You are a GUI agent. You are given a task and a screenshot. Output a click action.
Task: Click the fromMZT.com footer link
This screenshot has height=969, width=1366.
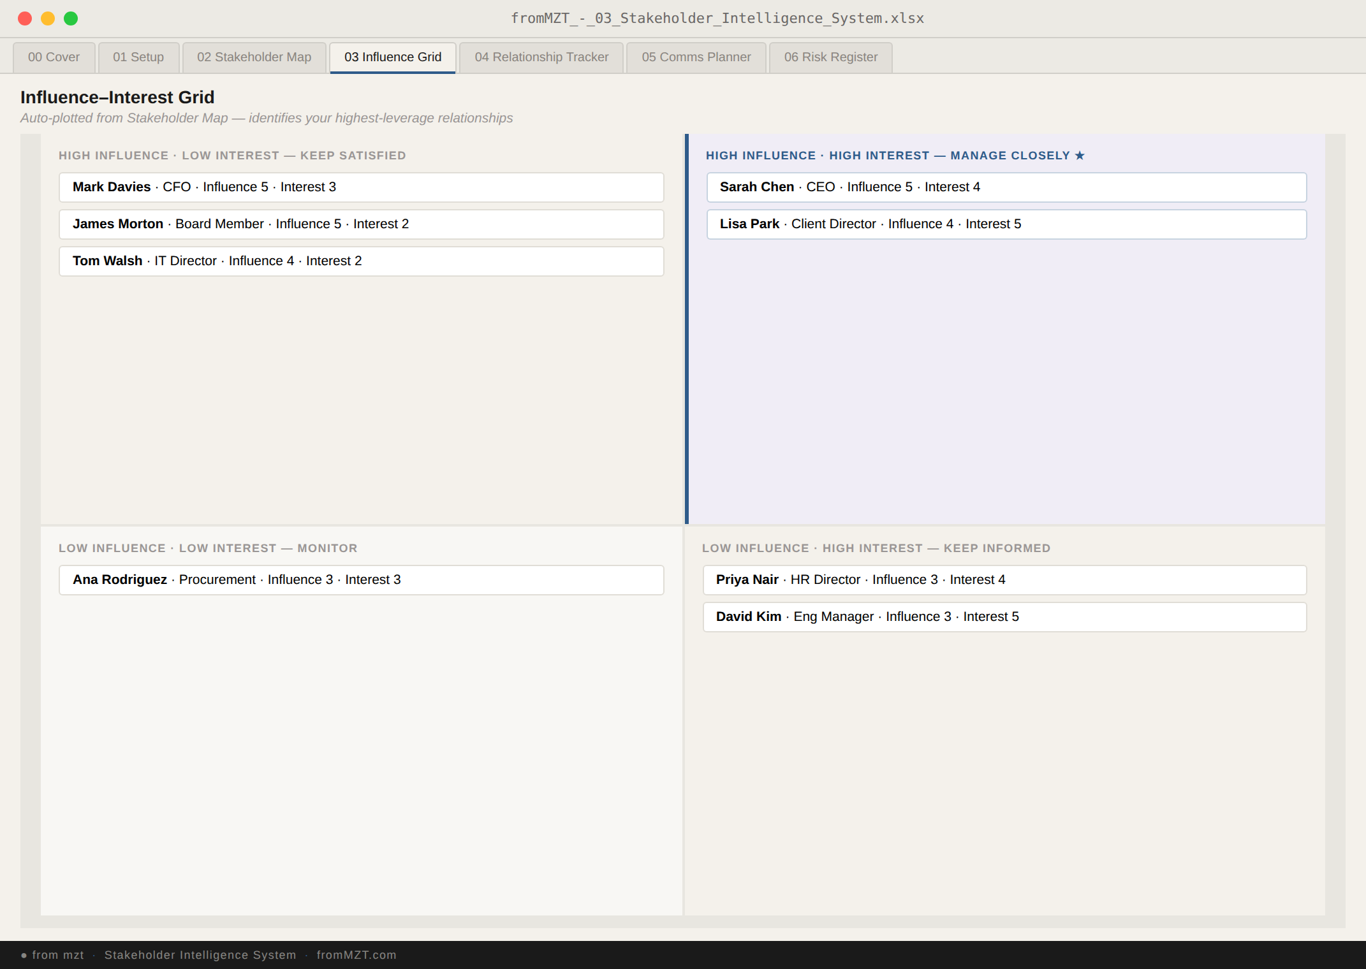(356, 955)
